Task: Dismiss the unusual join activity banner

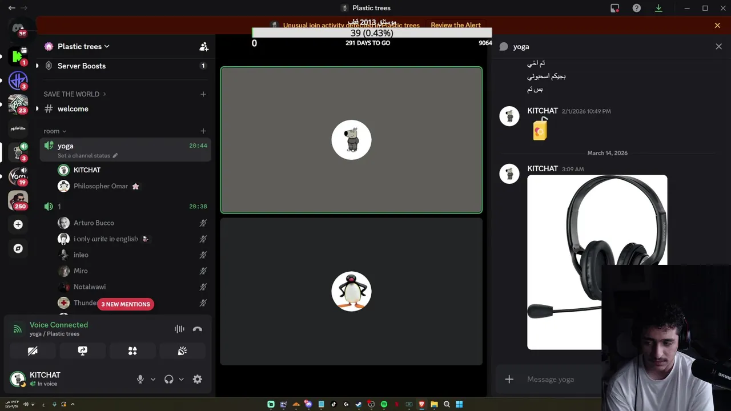Action: 717,25
